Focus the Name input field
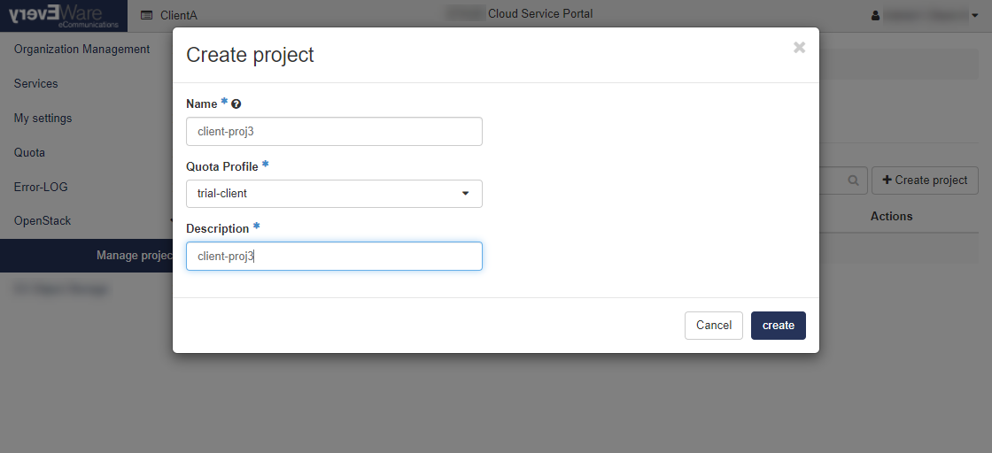Screen dimensions: 992x453 coord(334,132)
